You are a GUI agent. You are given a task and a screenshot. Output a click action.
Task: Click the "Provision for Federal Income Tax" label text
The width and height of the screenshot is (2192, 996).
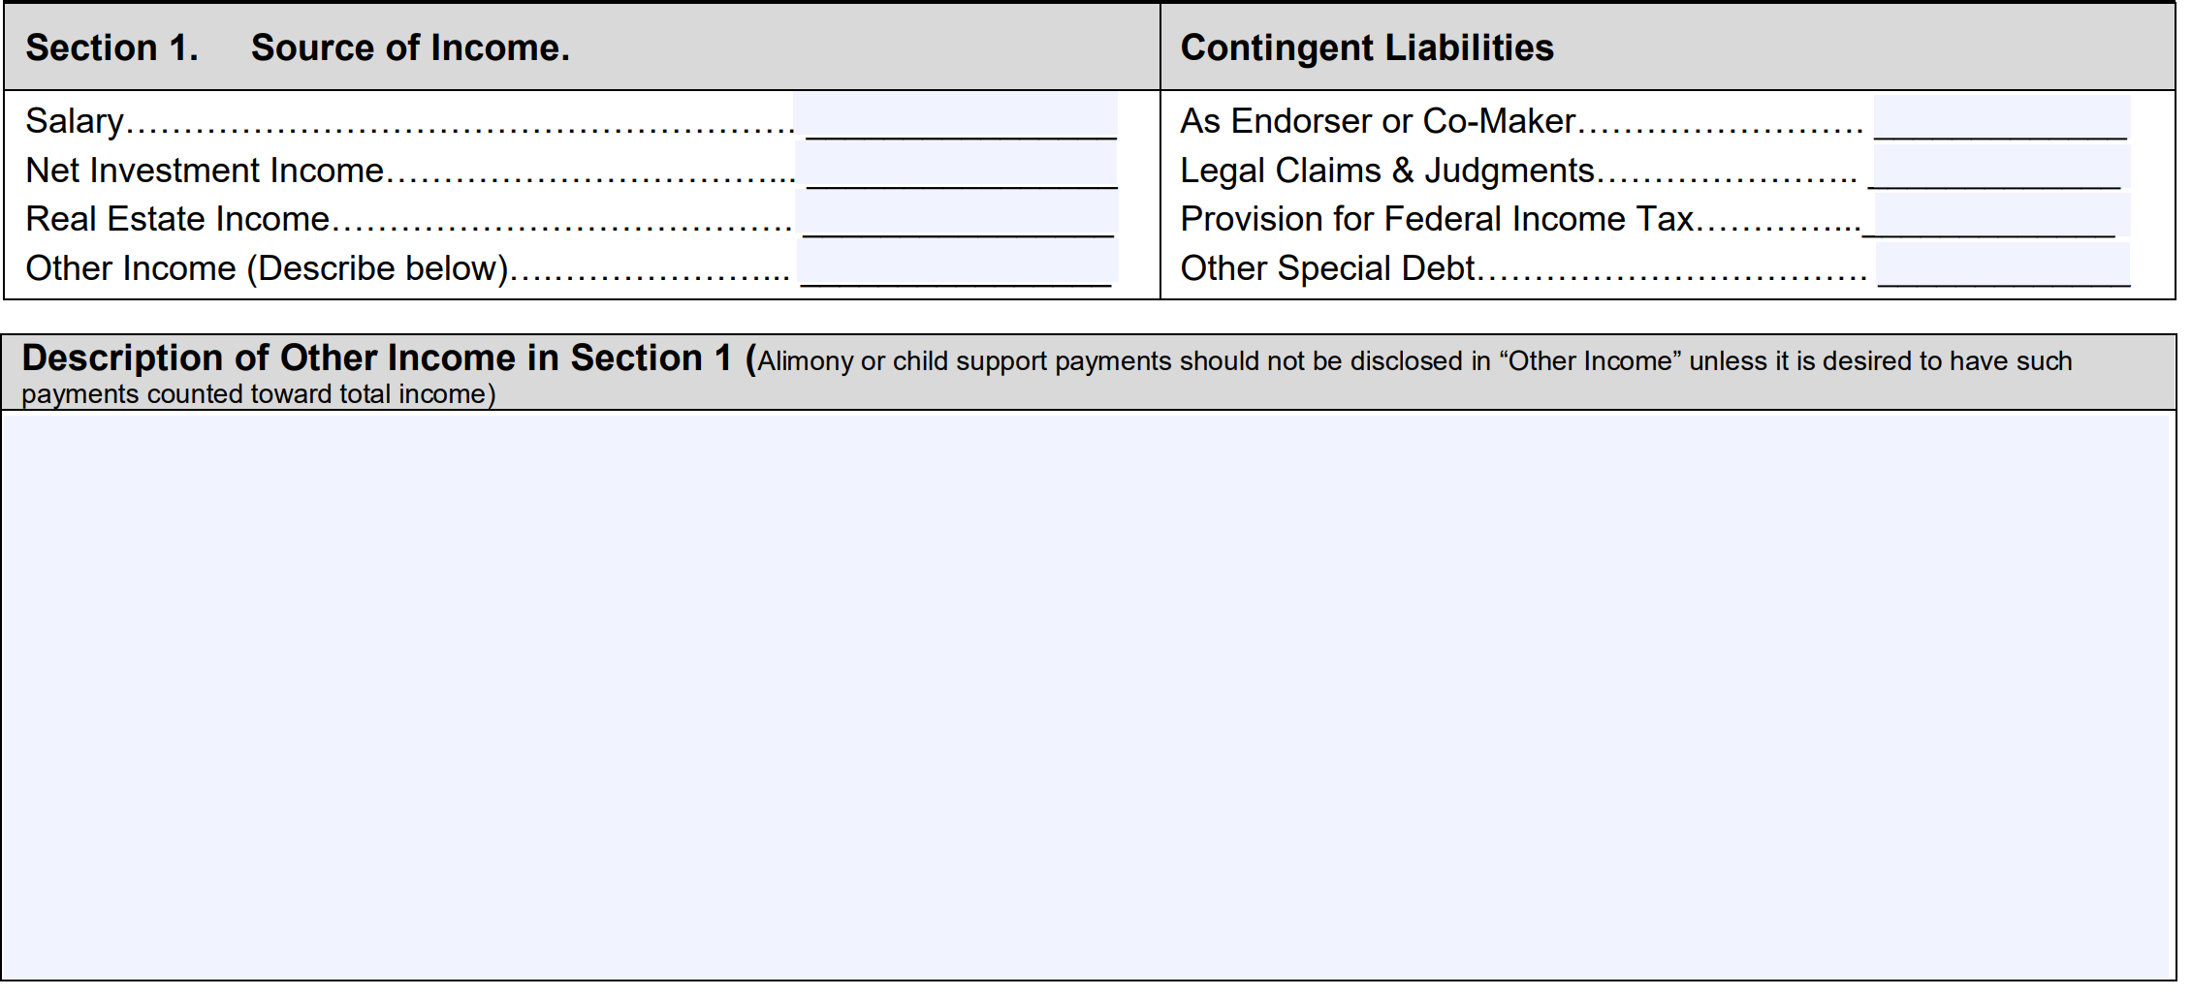[1437, 219]
